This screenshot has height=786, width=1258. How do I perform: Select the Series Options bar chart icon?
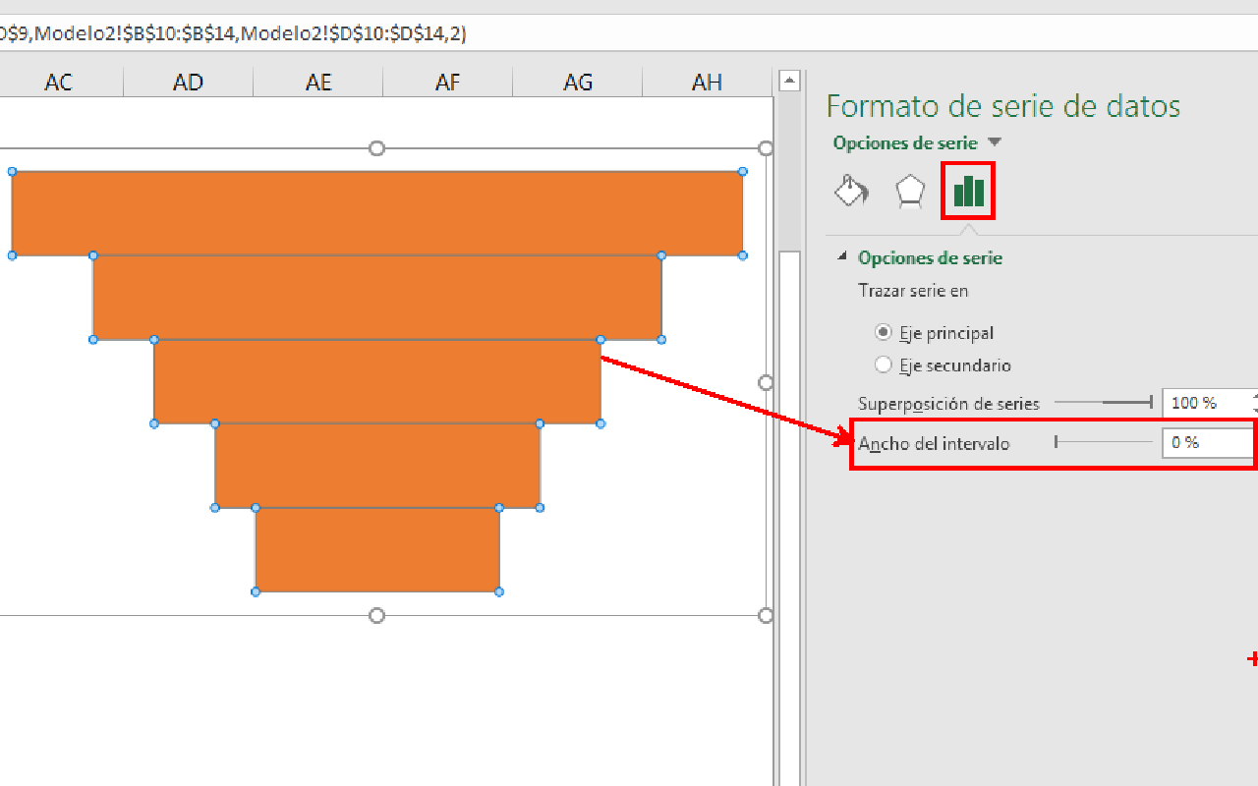click(x=969, y=191)
